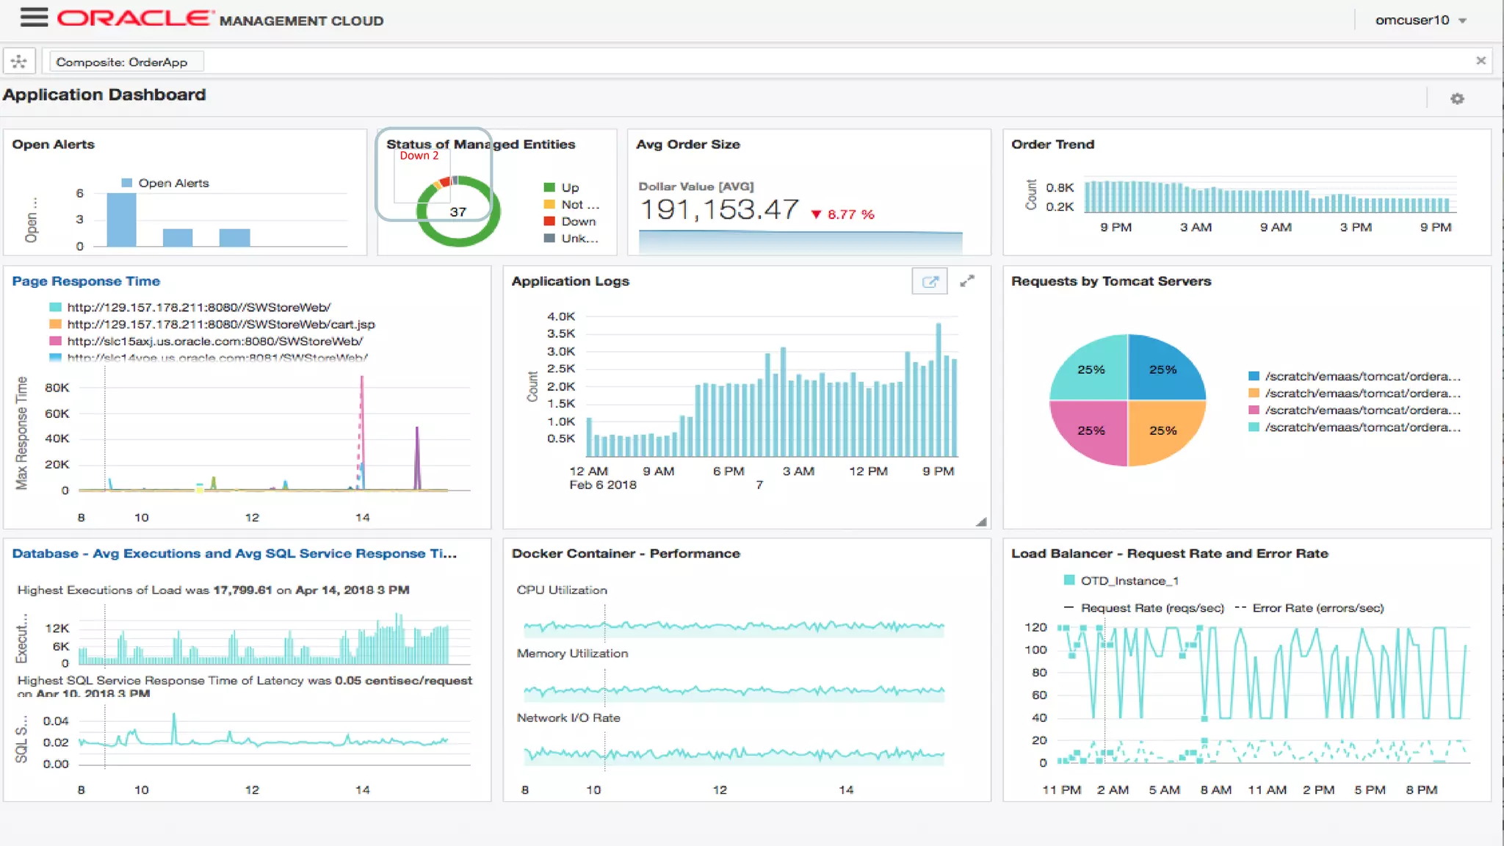
Task: Open Application Logs in external view
Action: [930, 281]
